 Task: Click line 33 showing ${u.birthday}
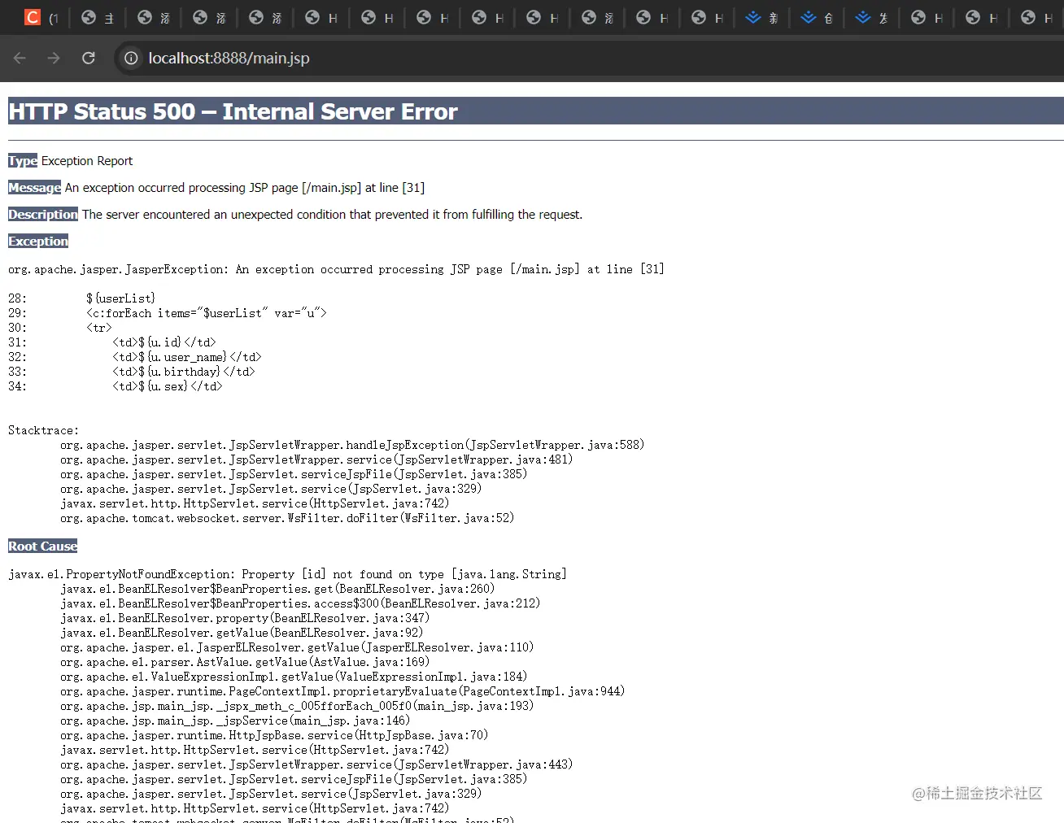click(x=131, y=372)
